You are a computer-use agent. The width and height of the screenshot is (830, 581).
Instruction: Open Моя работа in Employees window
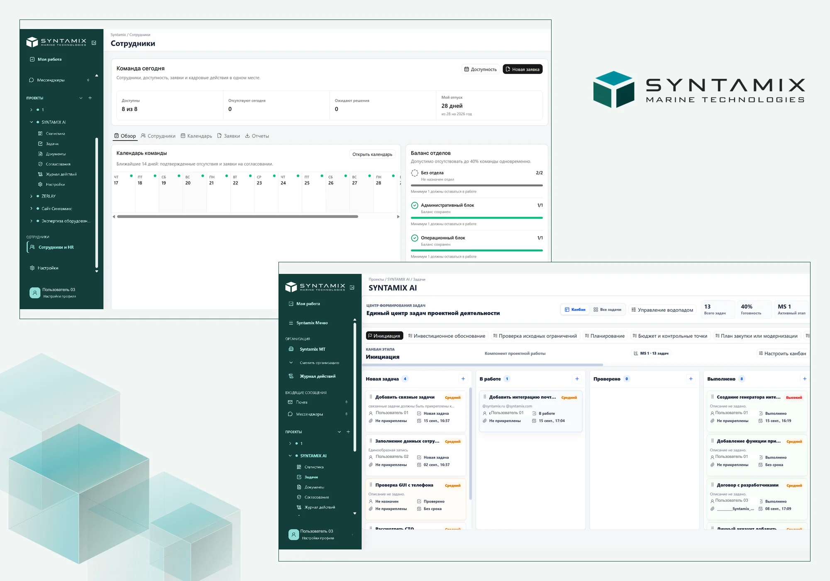click(46, 59)
